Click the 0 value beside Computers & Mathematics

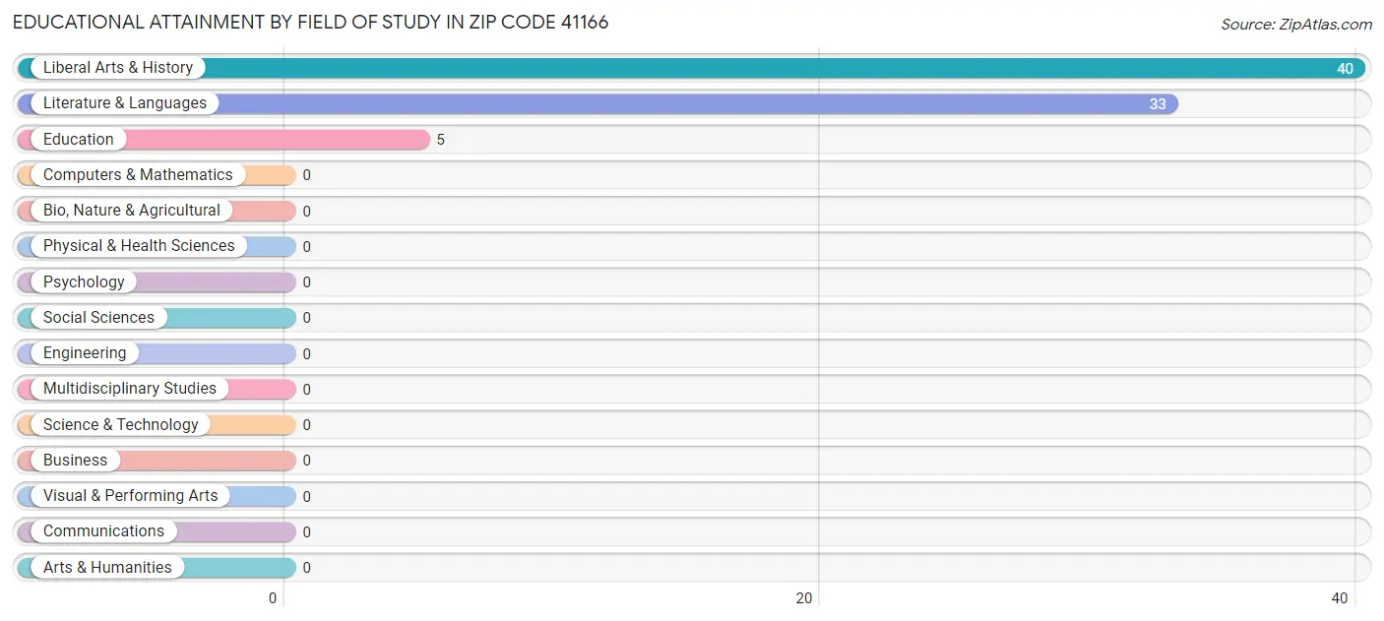tap(307, 175)
